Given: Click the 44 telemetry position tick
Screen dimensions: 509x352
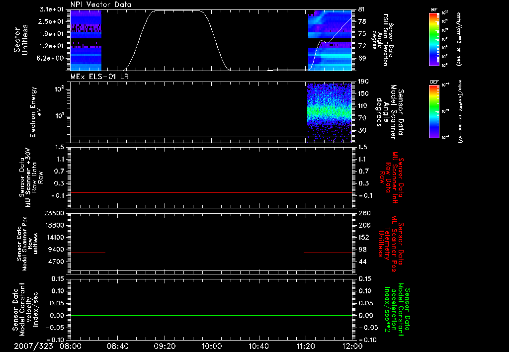Looking at the screenshot, I should pyautogui.click(x=362, y=262).
